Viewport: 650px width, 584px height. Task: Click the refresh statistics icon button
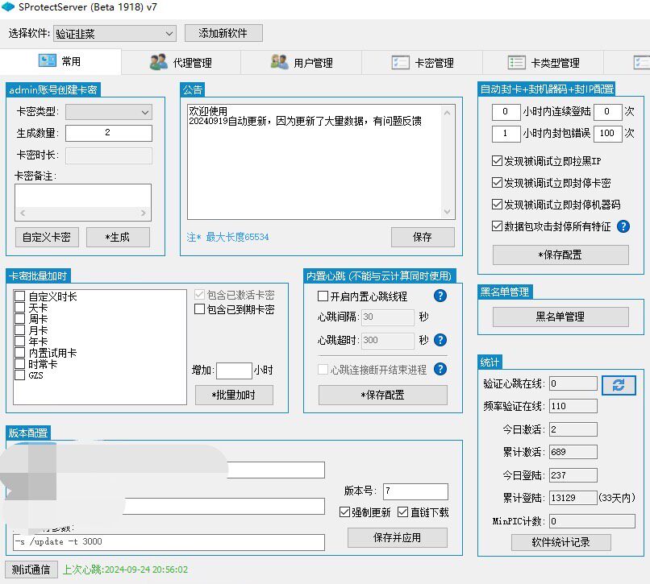618,385
